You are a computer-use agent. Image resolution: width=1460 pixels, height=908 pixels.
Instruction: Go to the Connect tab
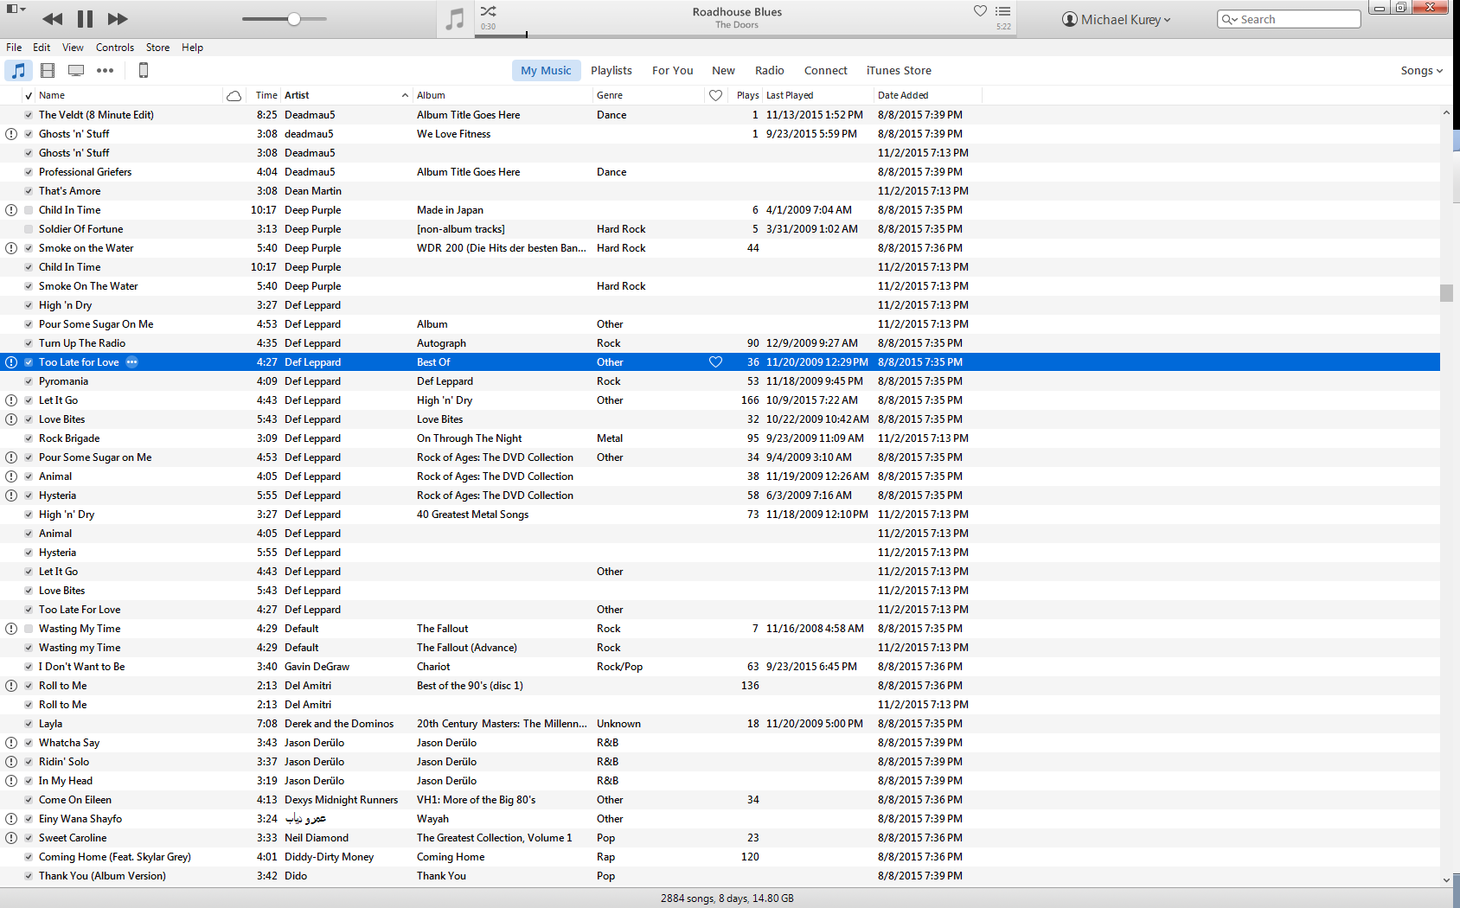826,71
